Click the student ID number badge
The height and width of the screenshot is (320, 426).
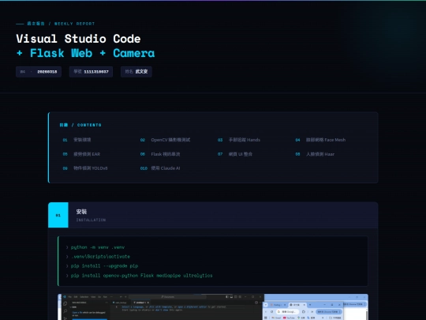91,72
